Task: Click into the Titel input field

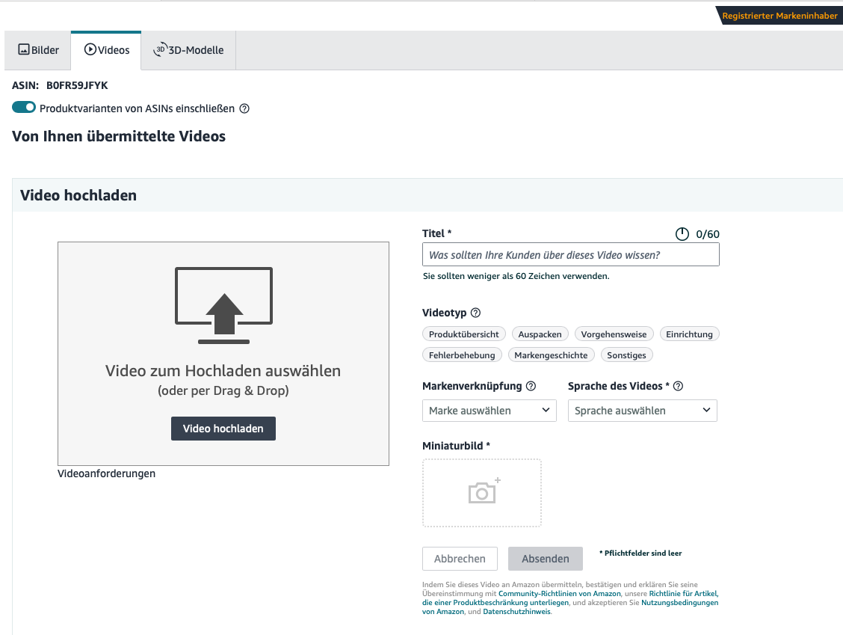Action: tap(570, 255)
